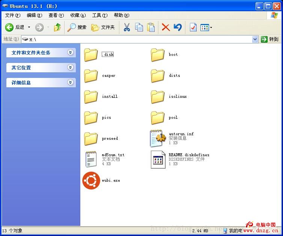Open the 帮助(H) menu
This screenshot has height=236, width=283.
click(122, 15)
